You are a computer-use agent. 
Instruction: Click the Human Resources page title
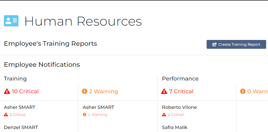(x=83, y=21)
